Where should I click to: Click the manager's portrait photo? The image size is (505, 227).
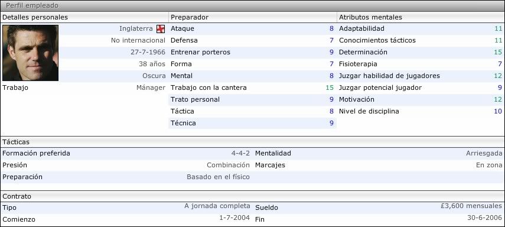[x=30, y=53]
